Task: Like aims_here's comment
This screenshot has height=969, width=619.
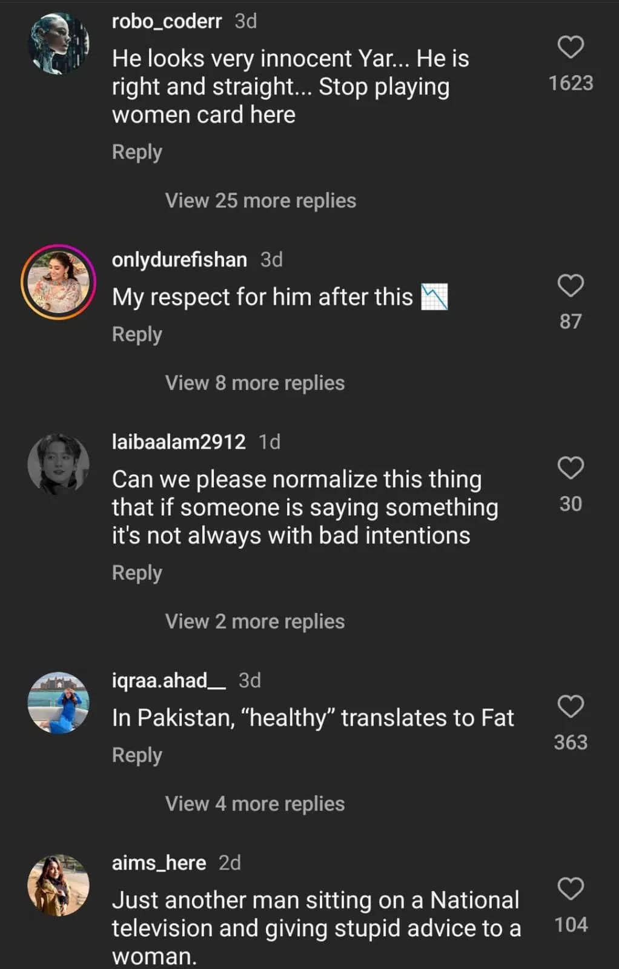Action: click(570, 889)
